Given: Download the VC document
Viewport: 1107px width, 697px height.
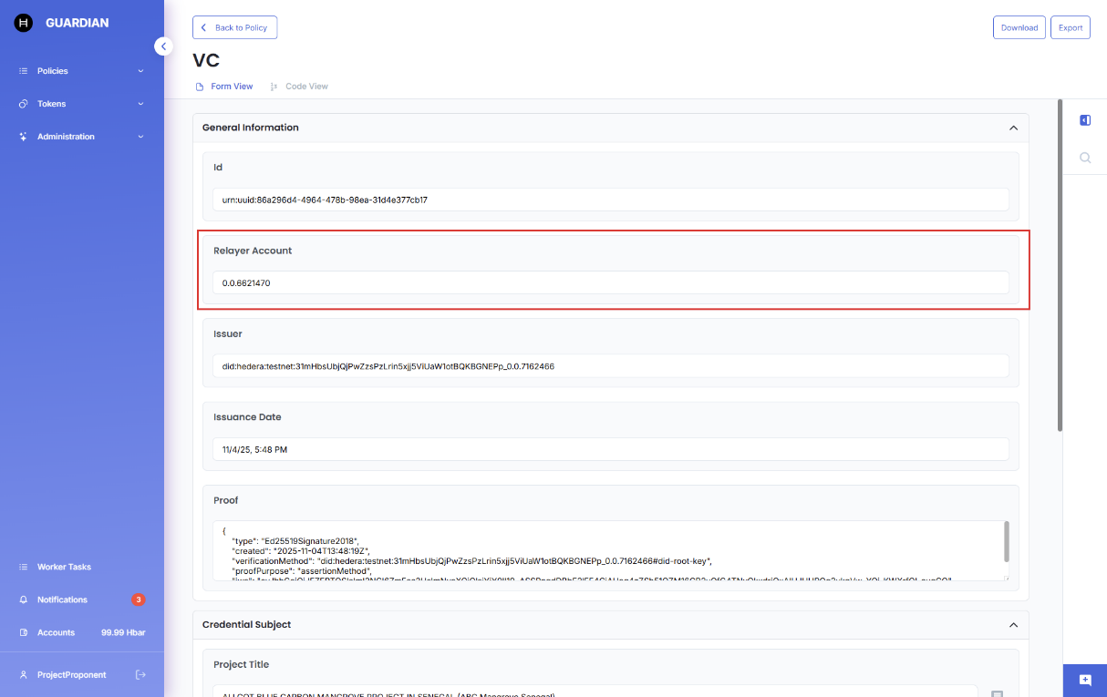Looking at the screenshot, I should (x=1019, y=27).
